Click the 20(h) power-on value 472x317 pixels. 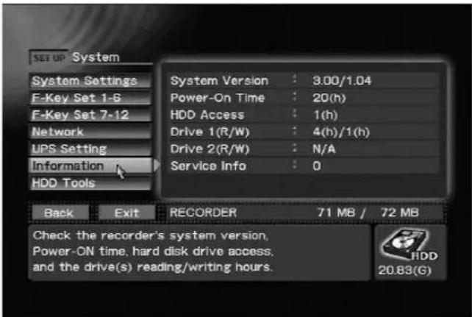329,98
